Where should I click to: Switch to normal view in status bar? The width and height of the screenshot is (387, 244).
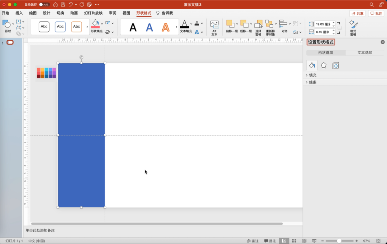284,241
